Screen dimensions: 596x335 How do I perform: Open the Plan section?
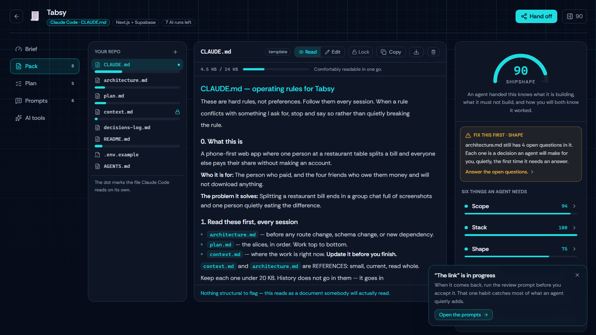pos(45,83)
